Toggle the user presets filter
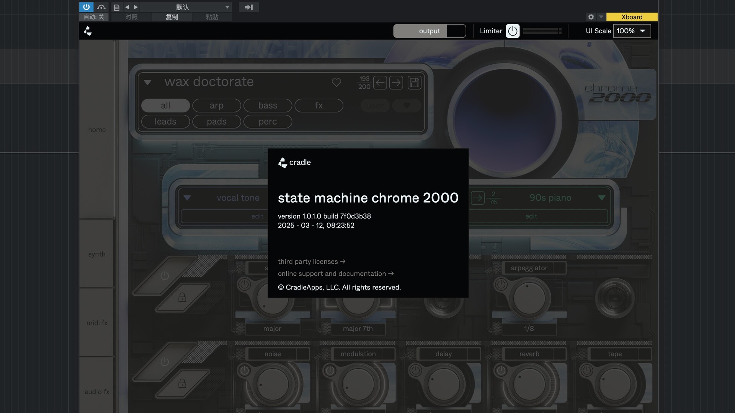 (x=375, y=106)
